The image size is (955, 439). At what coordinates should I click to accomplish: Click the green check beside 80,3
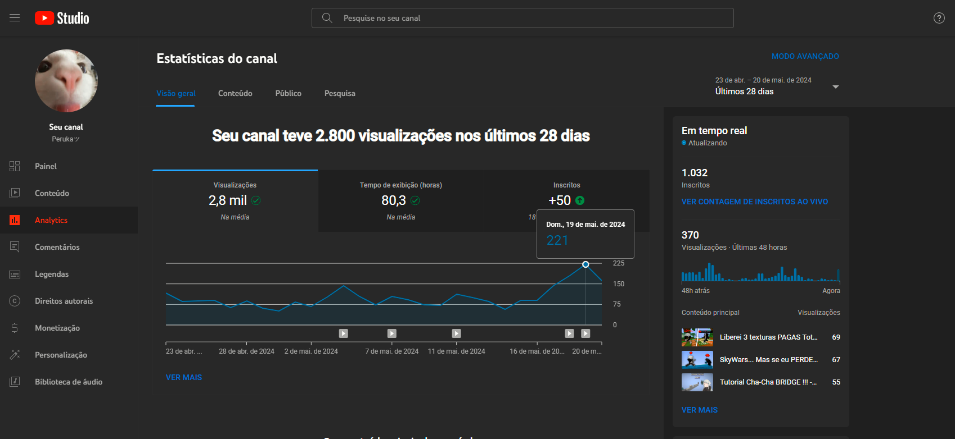415,200
